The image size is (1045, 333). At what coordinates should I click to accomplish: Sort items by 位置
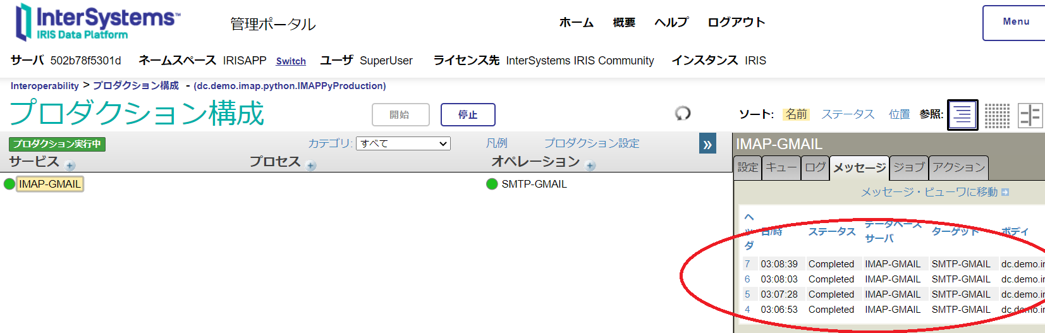899,114
